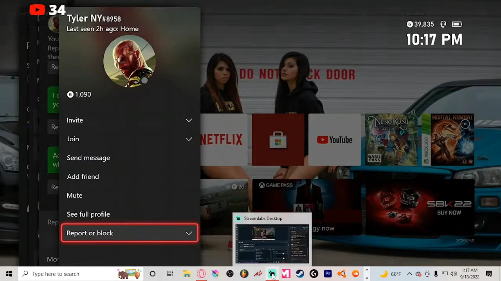The height and width of the screenshot is (281, 501).
Task: Click the Windows Start button
Action: [9, 274]
